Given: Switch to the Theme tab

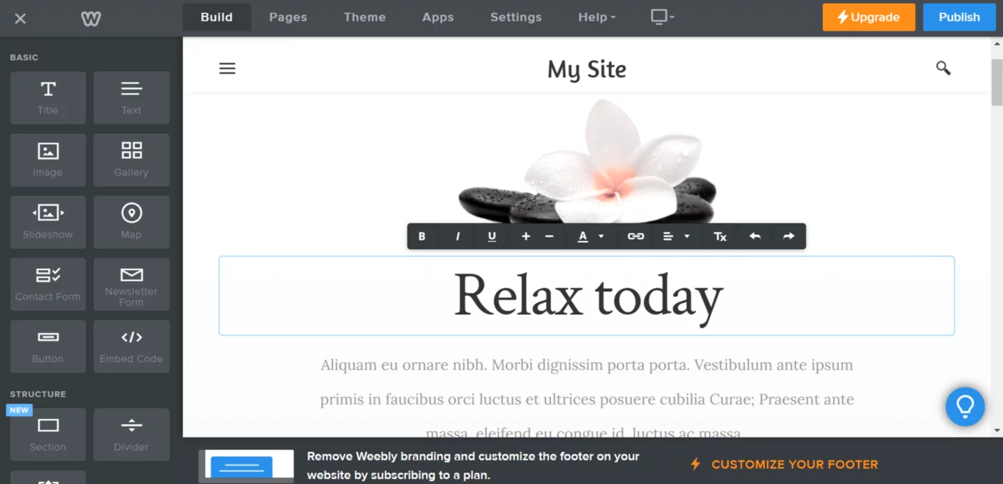Looking at the screenshot, I should pyautogui.click(x=364, y=17).
